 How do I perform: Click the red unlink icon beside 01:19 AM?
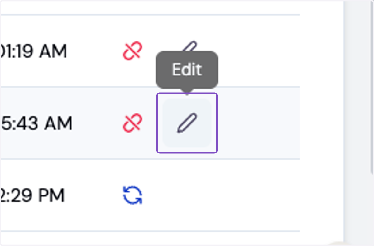click(132, 51)
